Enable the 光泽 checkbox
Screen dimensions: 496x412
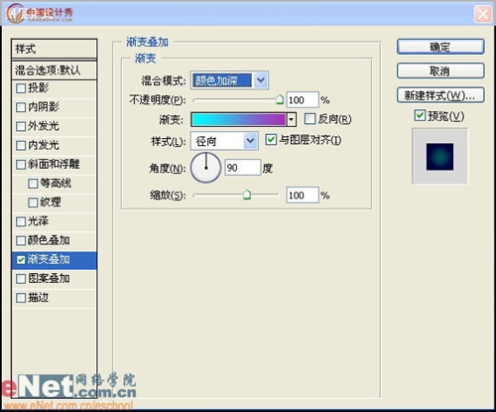21,221
